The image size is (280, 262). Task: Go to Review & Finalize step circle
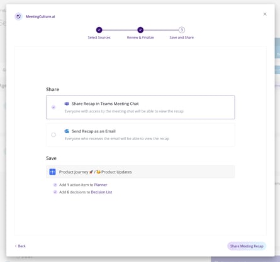pos(140,30)
